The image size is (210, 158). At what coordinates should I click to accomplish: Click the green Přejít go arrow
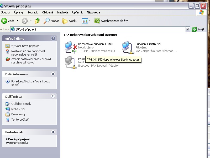194,29
